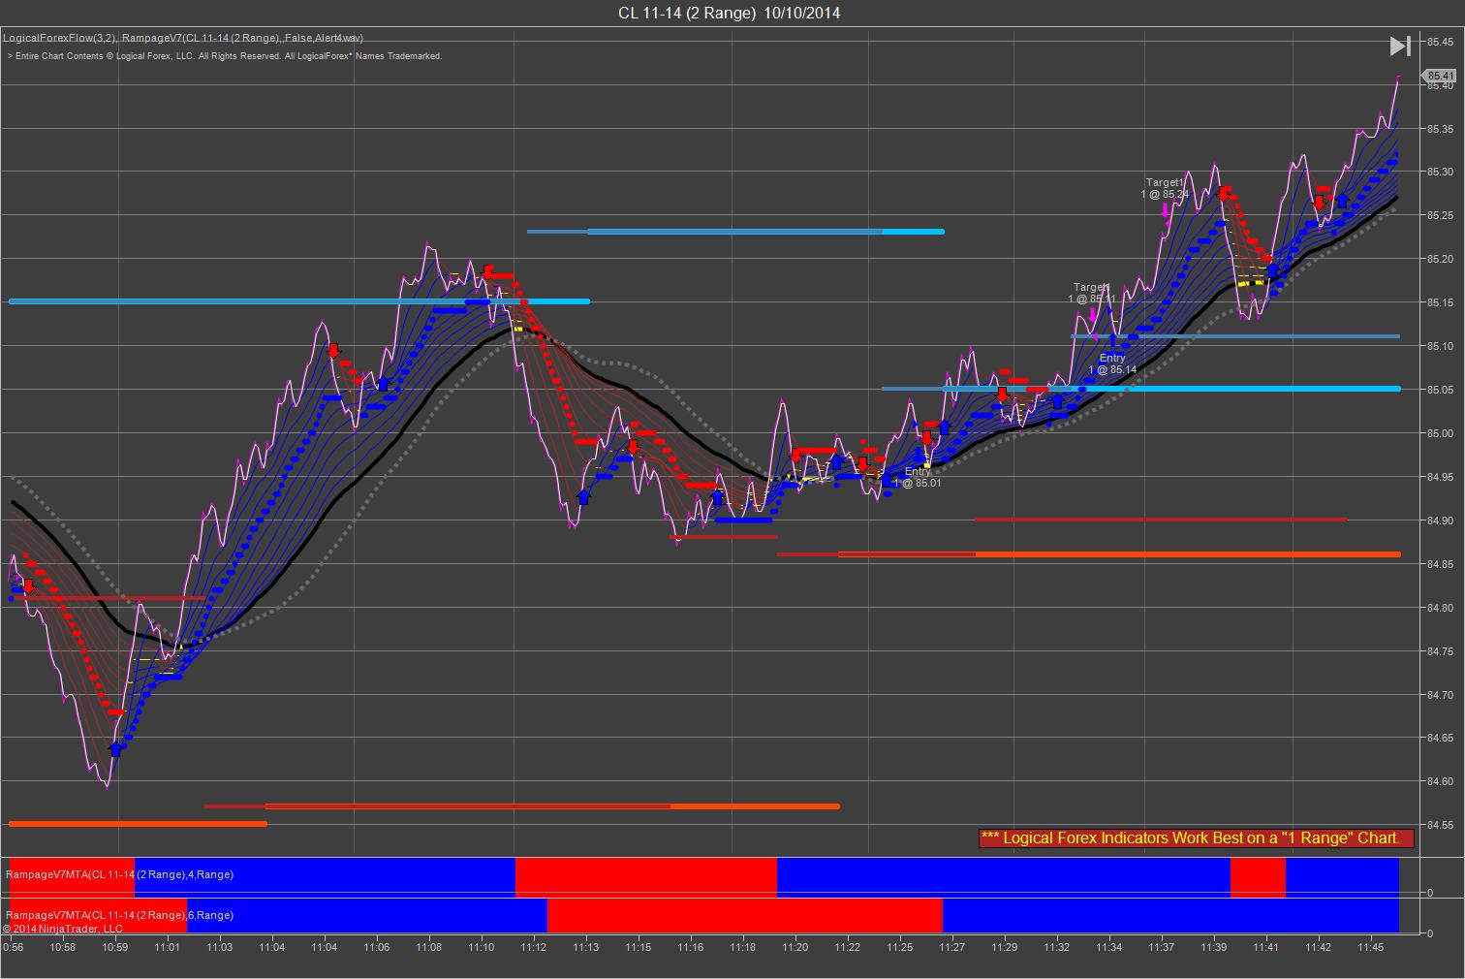Click the 11:01 time axis label
This screenshot has height=979, width=1465.
tap(168, 947)
